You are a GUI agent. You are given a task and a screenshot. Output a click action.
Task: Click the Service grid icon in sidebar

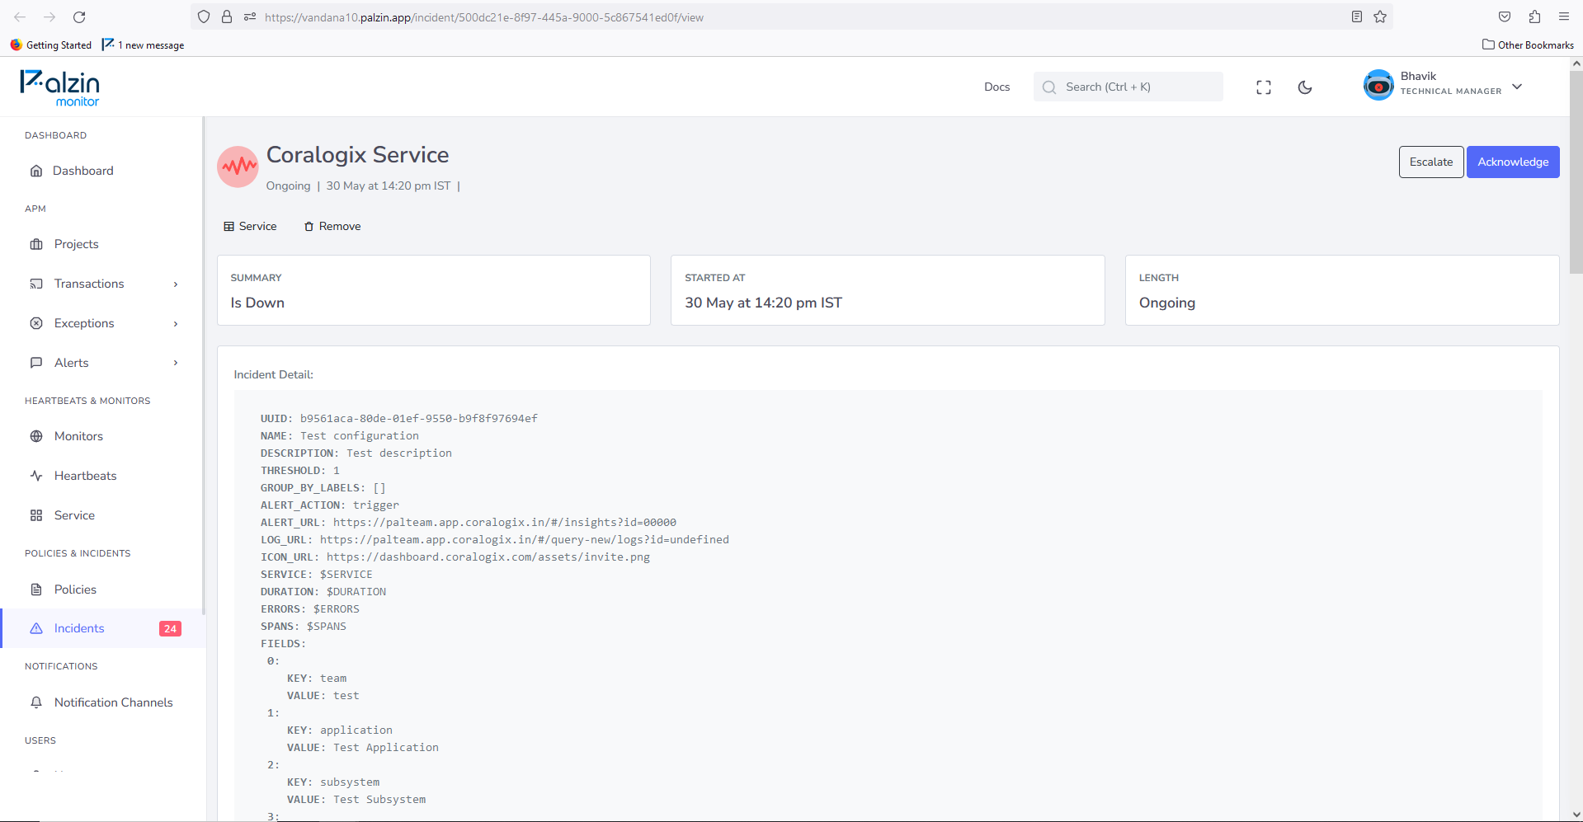coord(36,515)
